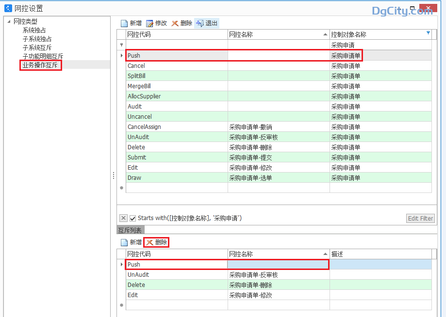
Task: Click the filter funnel icon on 控制对象名称 column
Action: pos(428,33)
